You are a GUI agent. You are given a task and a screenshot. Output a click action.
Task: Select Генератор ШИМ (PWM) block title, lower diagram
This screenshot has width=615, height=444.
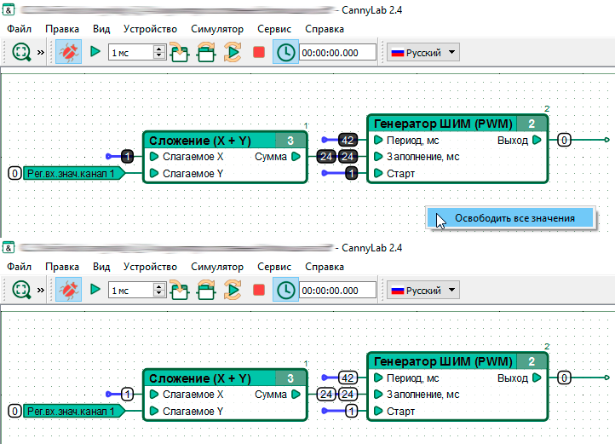point(443,361)
